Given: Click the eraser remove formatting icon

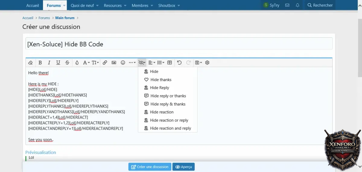Looking at the screenshot, I should point(30,63).
